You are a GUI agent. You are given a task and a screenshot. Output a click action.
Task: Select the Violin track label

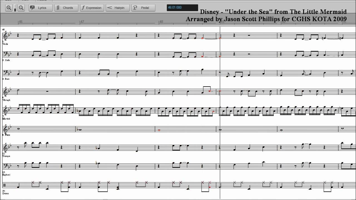click(5, 44)
